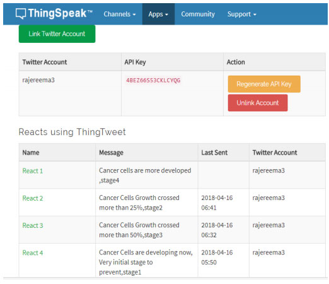Open the Channels dropdown menu

tap(120, 14)
